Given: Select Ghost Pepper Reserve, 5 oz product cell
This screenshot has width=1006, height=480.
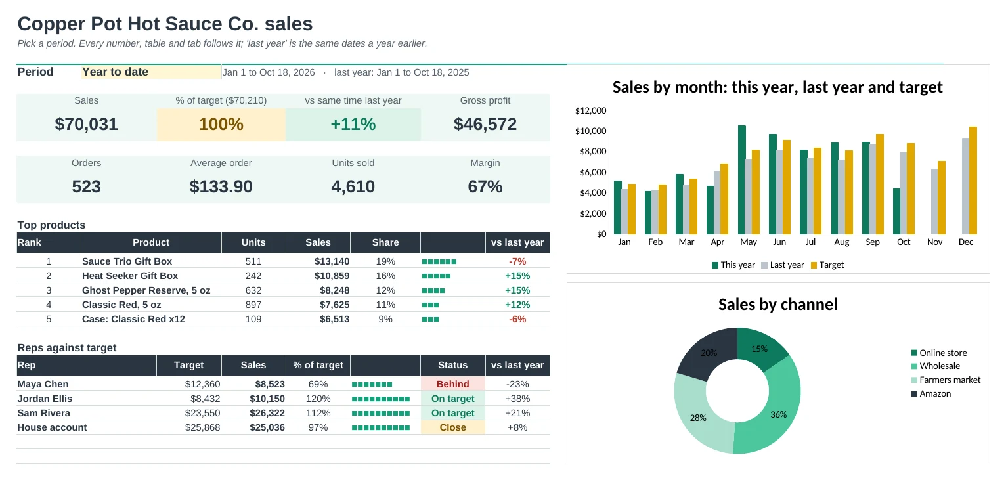Looking at the screenshot, I should (x=151, y=290).
